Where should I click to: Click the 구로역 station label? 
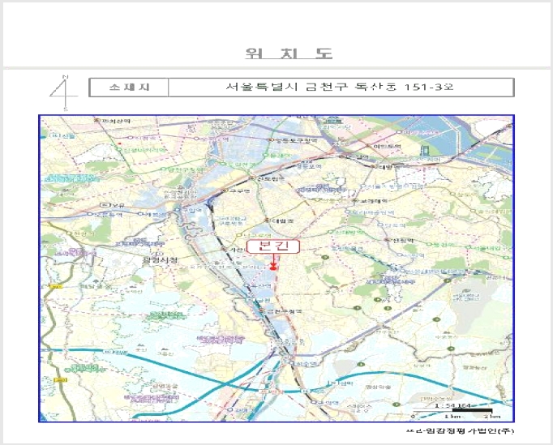coord(239,190)
